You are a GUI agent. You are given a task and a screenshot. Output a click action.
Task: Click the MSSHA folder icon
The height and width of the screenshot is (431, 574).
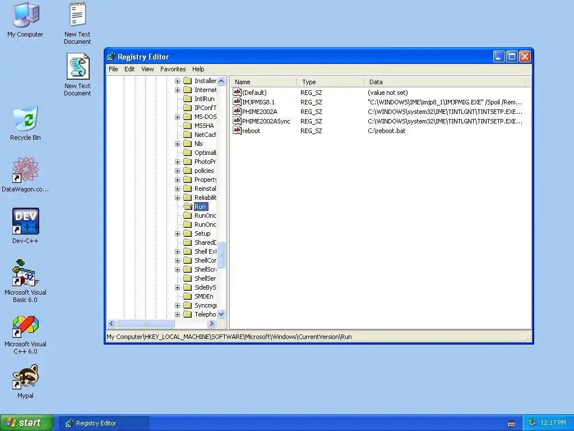[x=187, y=126]
